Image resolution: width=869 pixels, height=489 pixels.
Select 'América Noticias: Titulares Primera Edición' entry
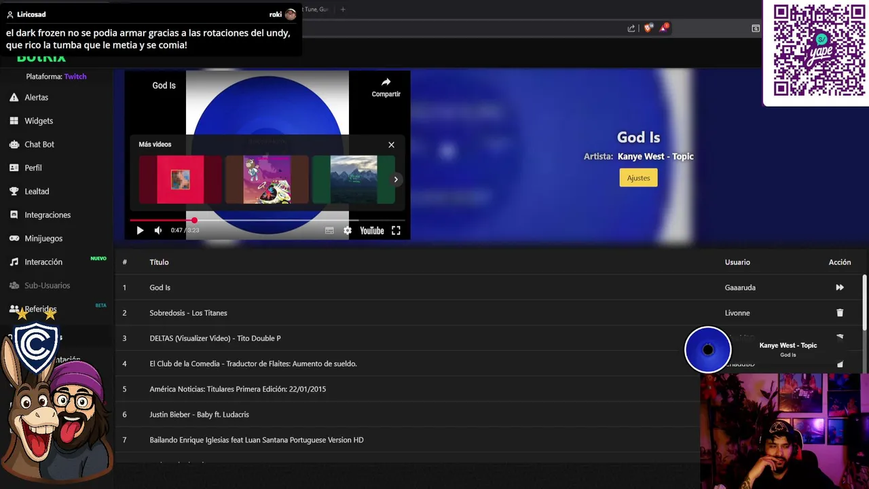point(238,389)
